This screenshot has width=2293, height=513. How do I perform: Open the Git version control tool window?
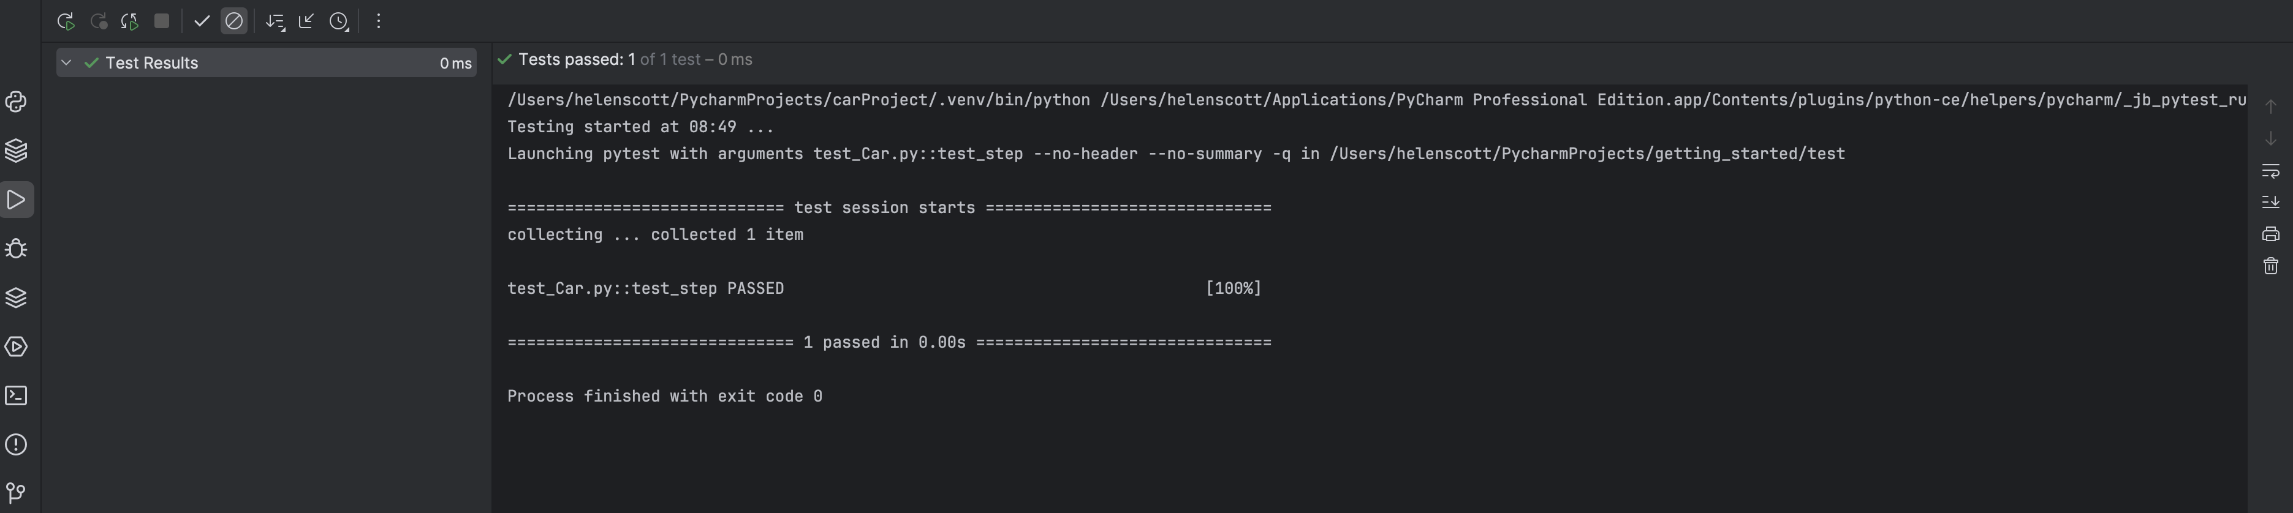16,493
